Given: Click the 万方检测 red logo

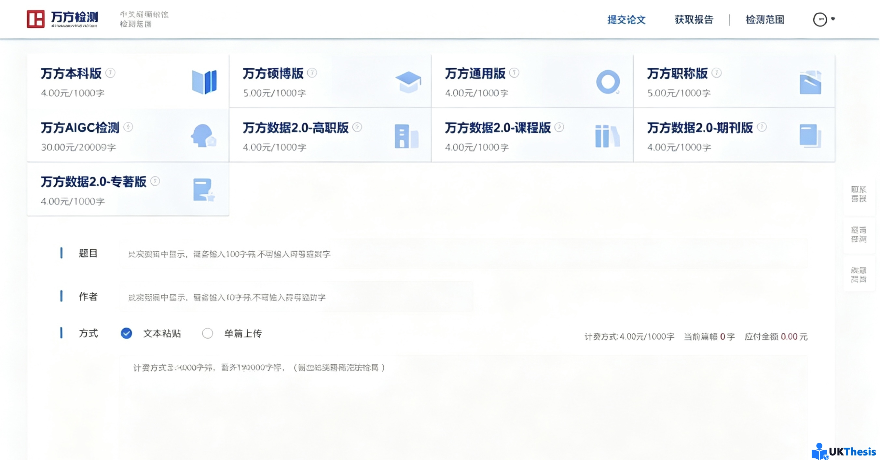Looking at the screenshot, I should (36, 19).
